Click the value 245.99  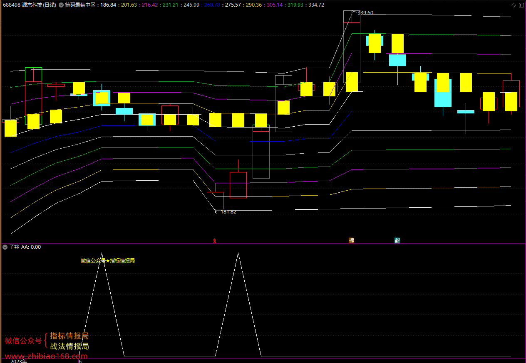pos(191,5)
